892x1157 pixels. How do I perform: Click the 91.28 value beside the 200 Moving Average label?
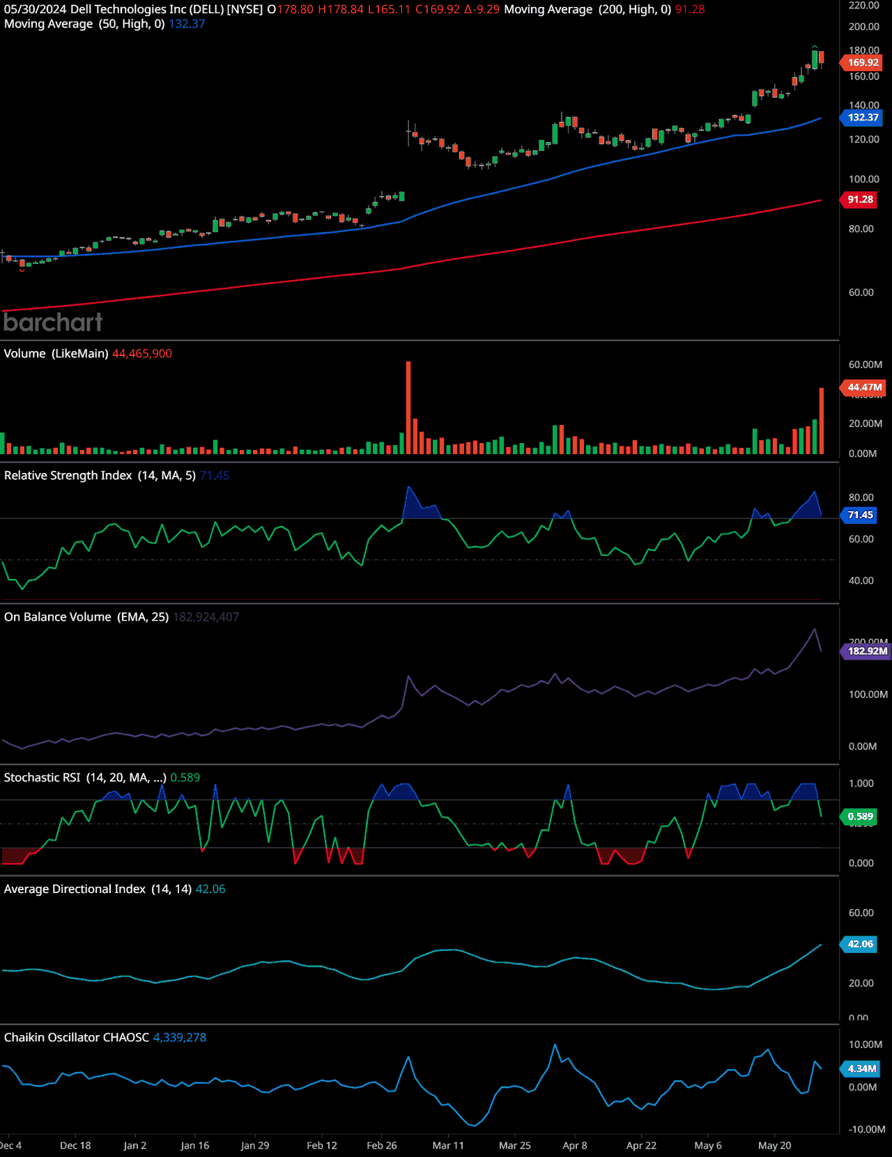tap(690, 9)
